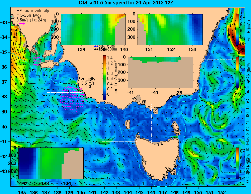Click the red strong-current jet at top right
Screen dimensions: 251x194
237,43
